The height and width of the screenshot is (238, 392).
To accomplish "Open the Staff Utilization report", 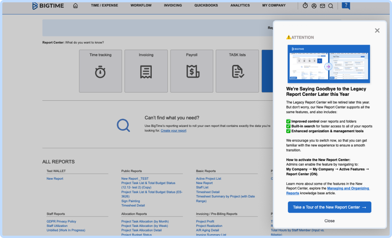I will coord(57,226).
